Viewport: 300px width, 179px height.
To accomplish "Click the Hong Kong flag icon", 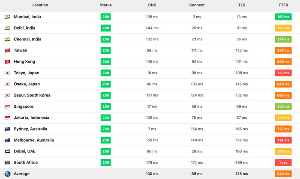I will click(x=7, y=62).
